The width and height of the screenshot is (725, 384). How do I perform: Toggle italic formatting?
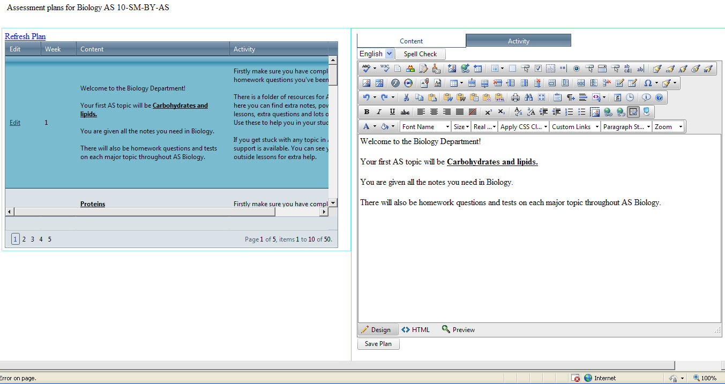pos(379,112)
